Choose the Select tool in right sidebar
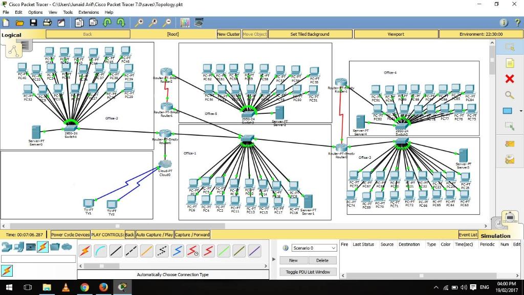 pyautogui.click(x=510, y=47)
